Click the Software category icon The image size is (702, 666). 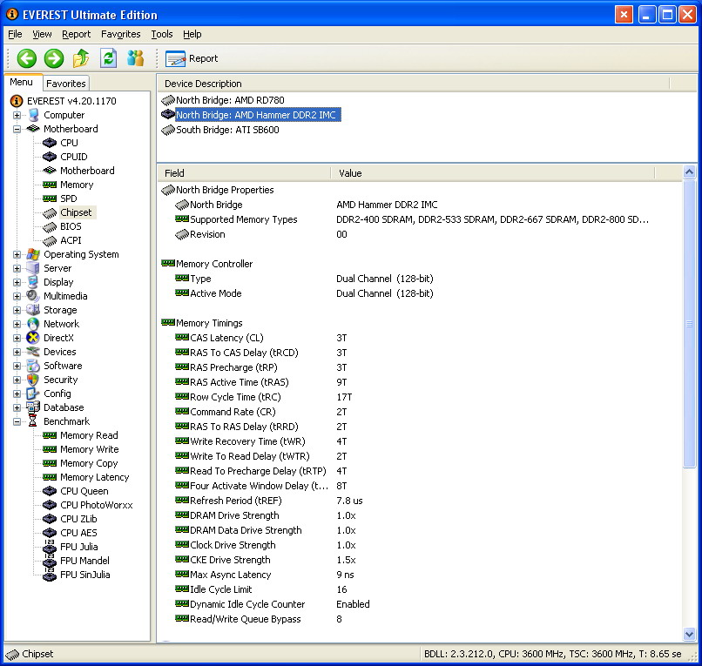pyautogui.click(x=33, y=366)
